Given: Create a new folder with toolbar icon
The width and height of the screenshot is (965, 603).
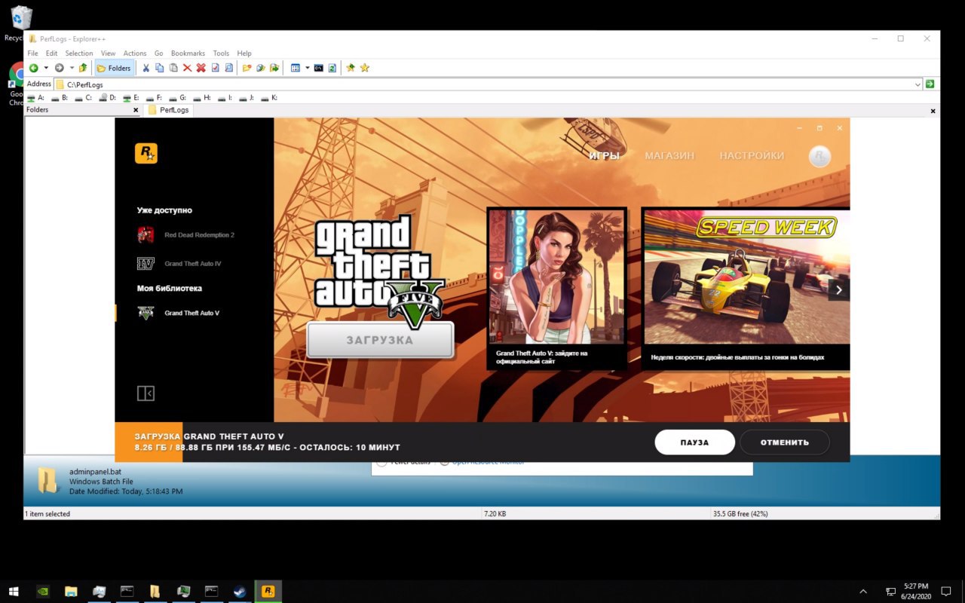Looking at the screenshot, I should [247, 68].
